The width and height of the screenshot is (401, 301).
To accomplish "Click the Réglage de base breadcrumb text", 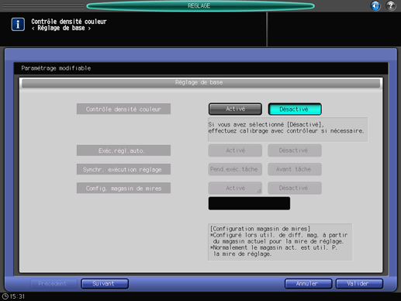I will tap(61, 28).
